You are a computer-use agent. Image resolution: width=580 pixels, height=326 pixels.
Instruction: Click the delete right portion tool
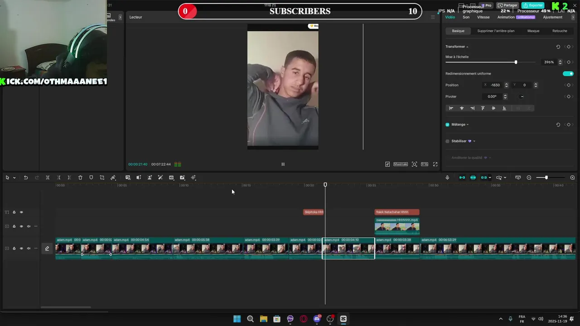(x=69, y=177)
